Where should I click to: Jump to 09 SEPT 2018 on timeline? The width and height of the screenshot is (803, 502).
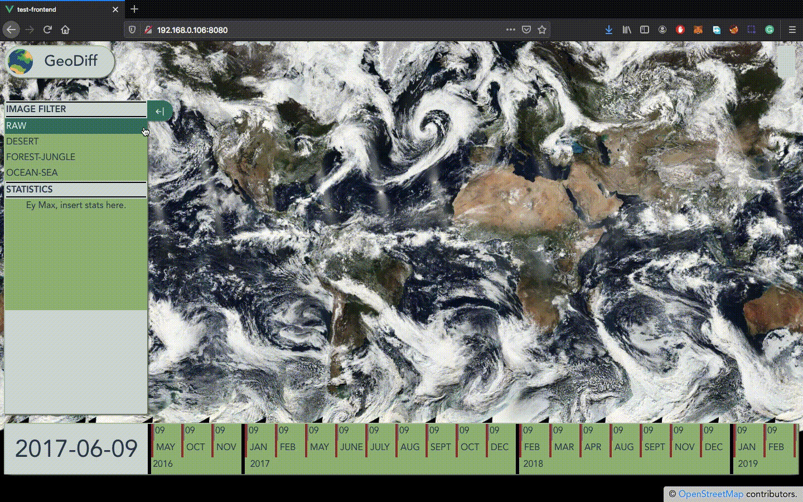pos(655,441)
